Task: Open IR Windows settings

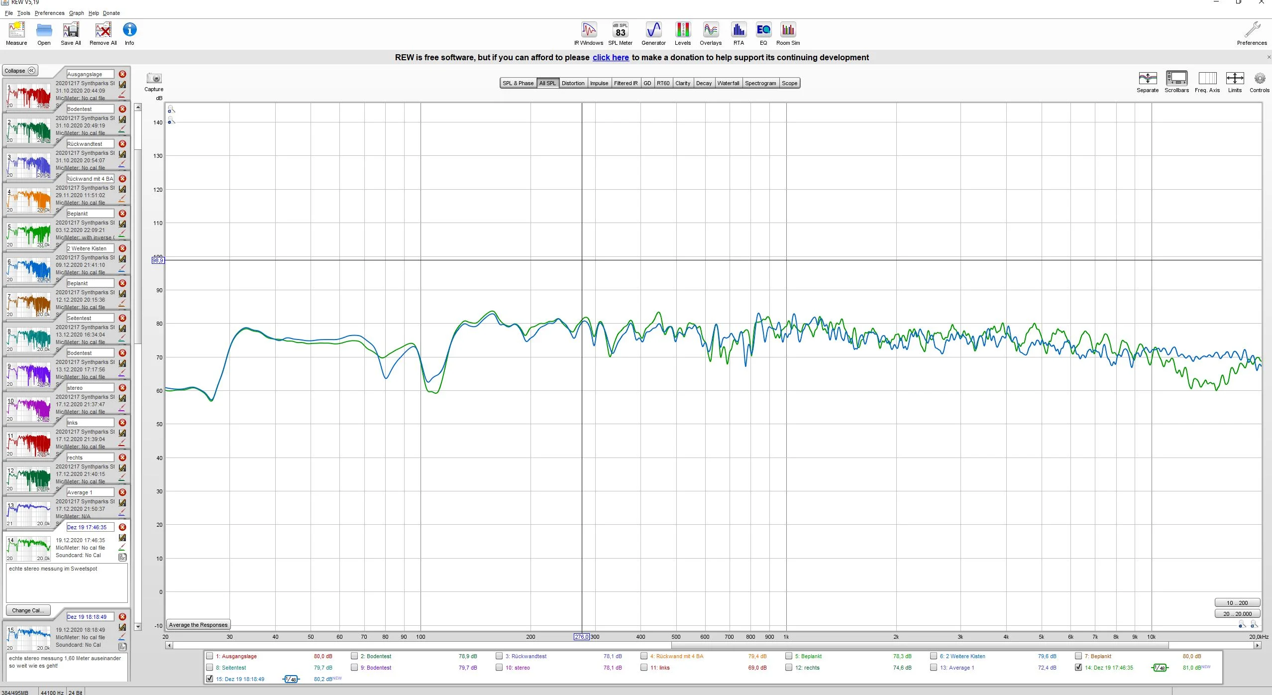Action: (x=589, y=33)
